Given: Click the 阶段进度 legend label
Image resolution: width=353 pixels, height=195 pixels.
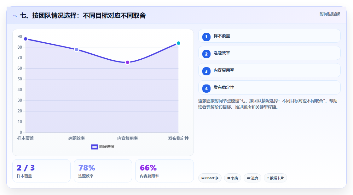Looking at the screenshot, I should 107,147.
